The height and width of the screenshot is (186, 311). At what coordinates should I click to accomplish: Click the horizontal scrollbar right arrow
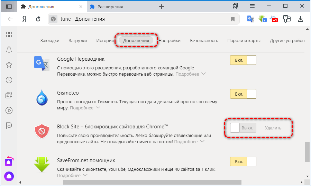pyautogui.click(x=301, y=182)
